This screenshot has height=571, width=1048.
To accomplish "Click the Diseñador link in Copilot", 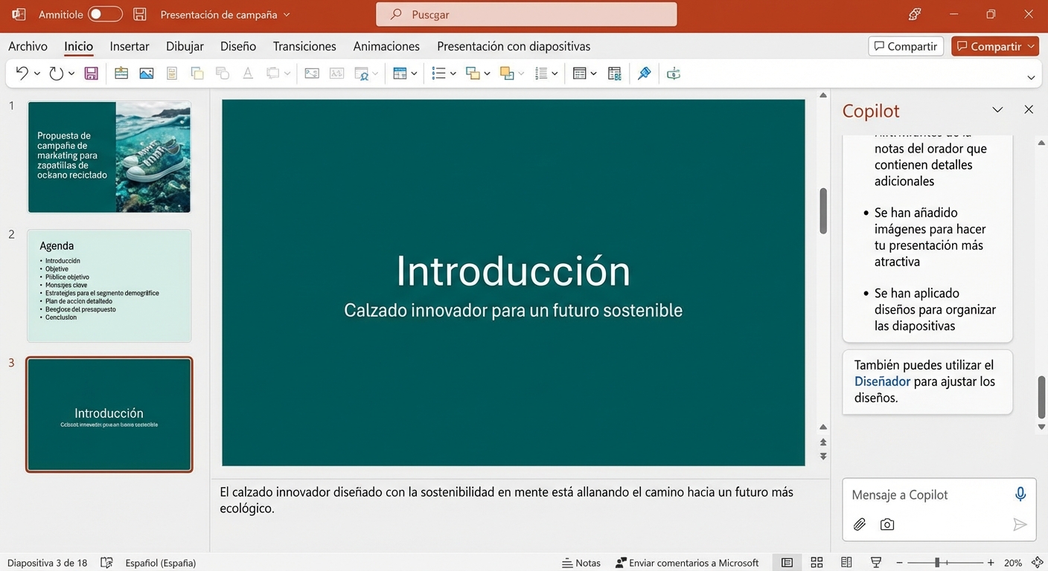I will [x=881, y=381].
